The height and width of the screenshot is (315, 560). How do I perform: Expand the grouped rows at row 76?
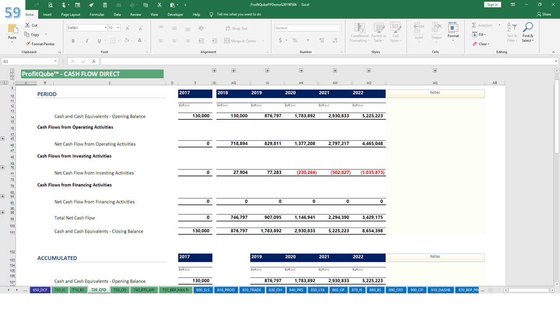pos(3,168)
